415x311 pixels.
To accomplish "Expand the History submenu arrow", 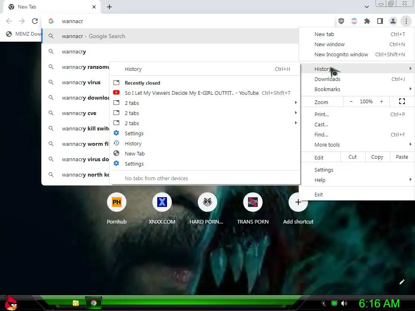I will click(x=410, y=69).
